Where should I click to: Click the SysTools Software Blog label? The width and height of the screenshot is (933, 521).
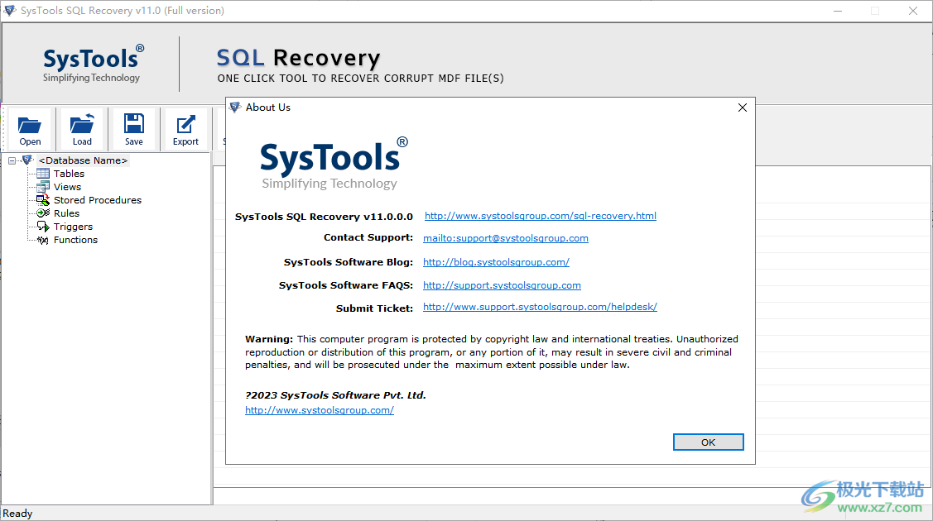(348, 262)
